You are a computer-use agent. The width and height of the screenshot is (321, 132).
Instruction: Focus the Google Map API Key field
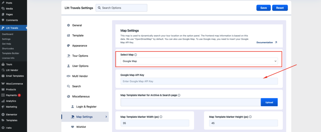[199, 81]
